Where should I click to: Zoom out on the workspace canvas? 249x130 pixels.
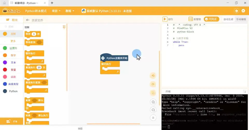(x=153, y=110)
